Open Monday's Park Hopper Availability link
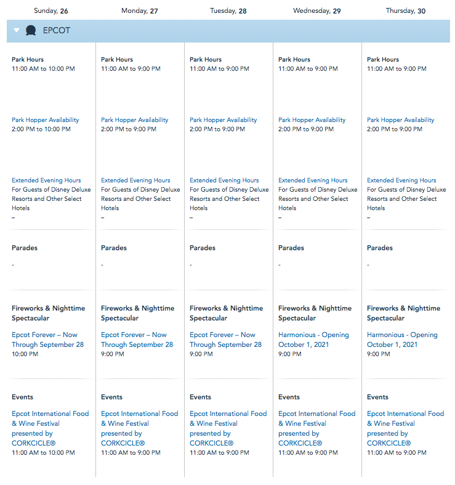 pos(134,120)
